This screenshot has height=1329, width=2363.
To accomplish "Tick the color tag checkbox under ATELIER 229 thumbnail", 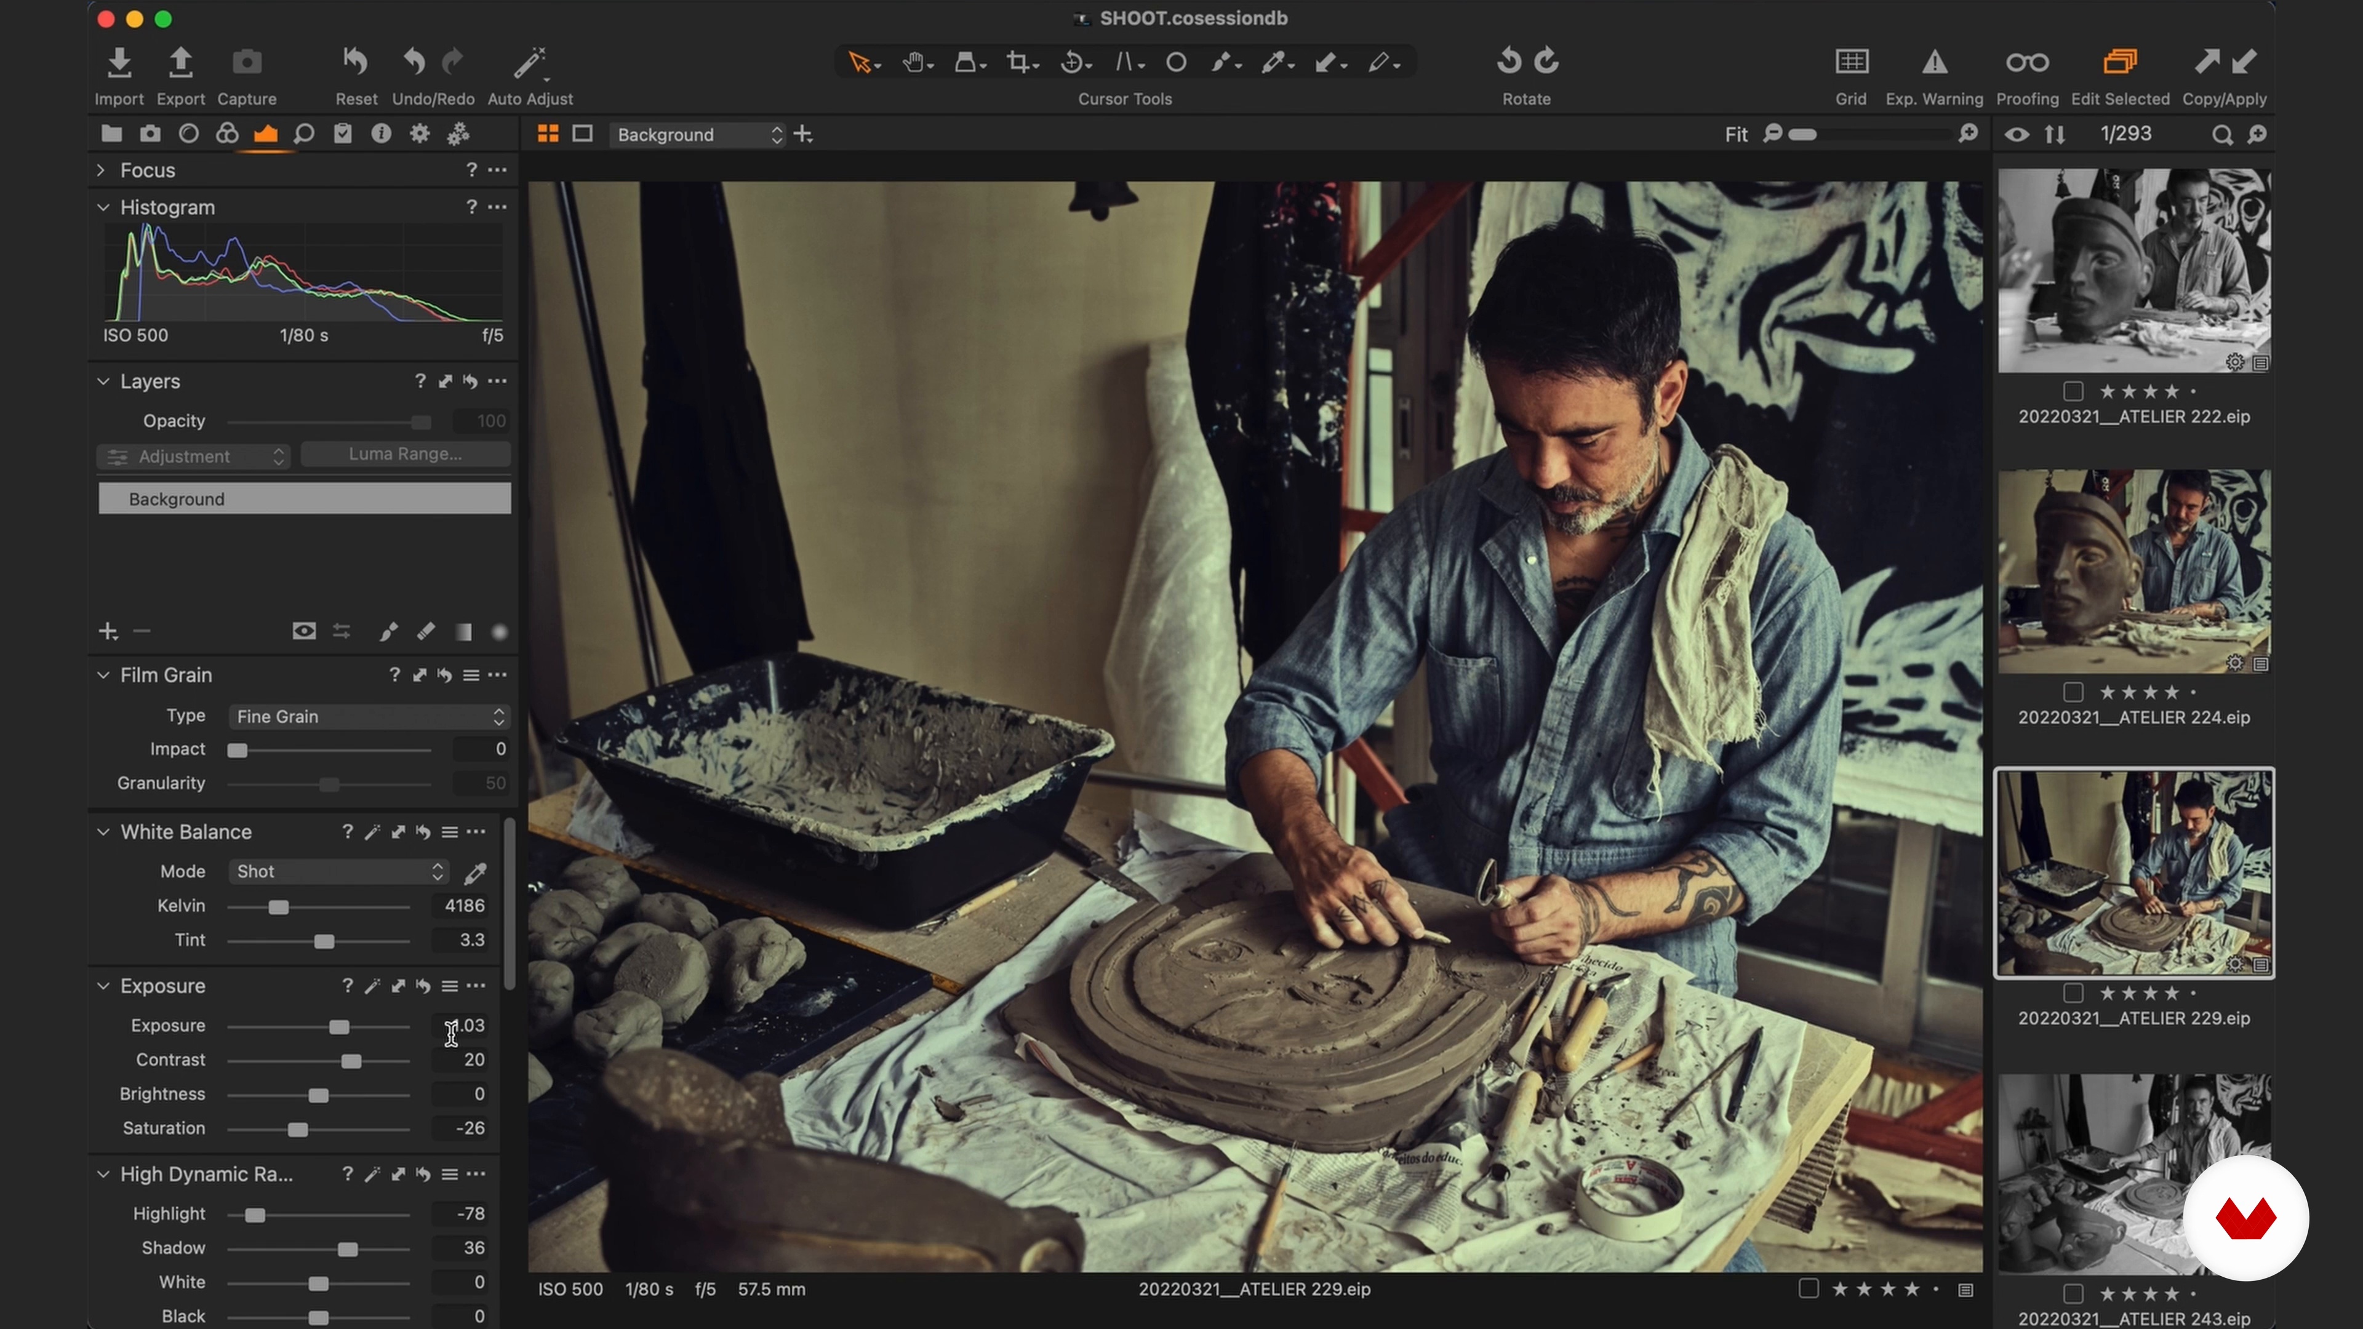I will (x=2073, y=993).
